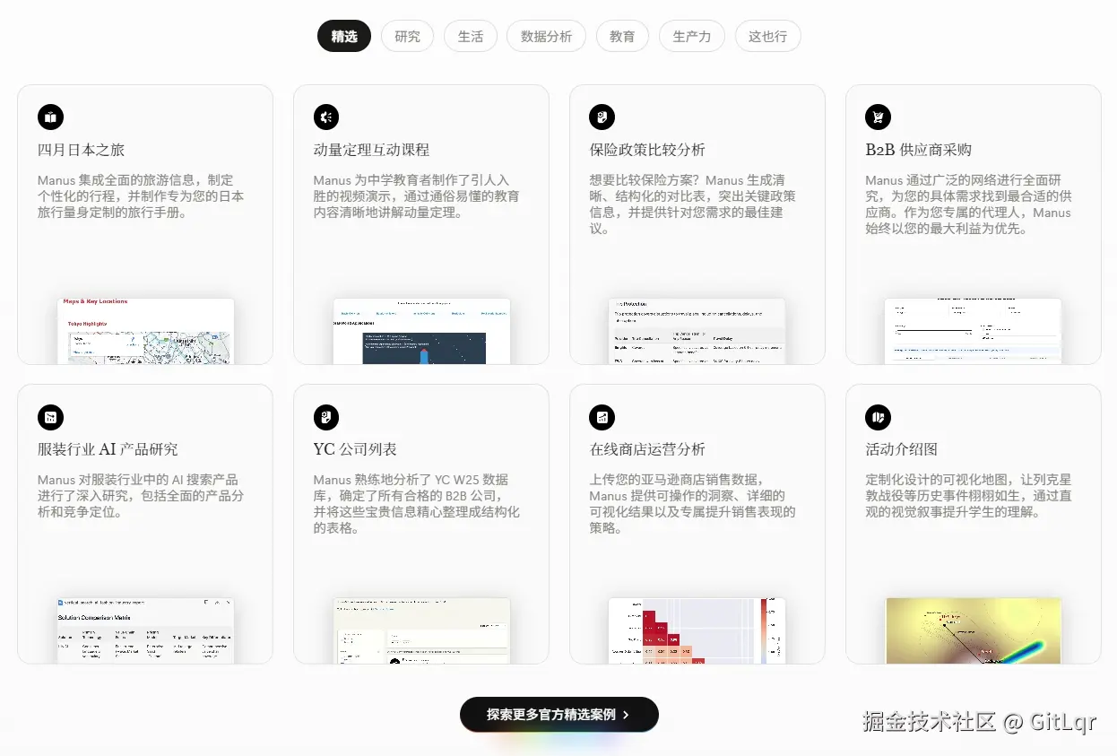Image resolution: width=1117 pixels, height=756 pixels.
Task: Select the 精选 tab
Action: tap(344, 37)
